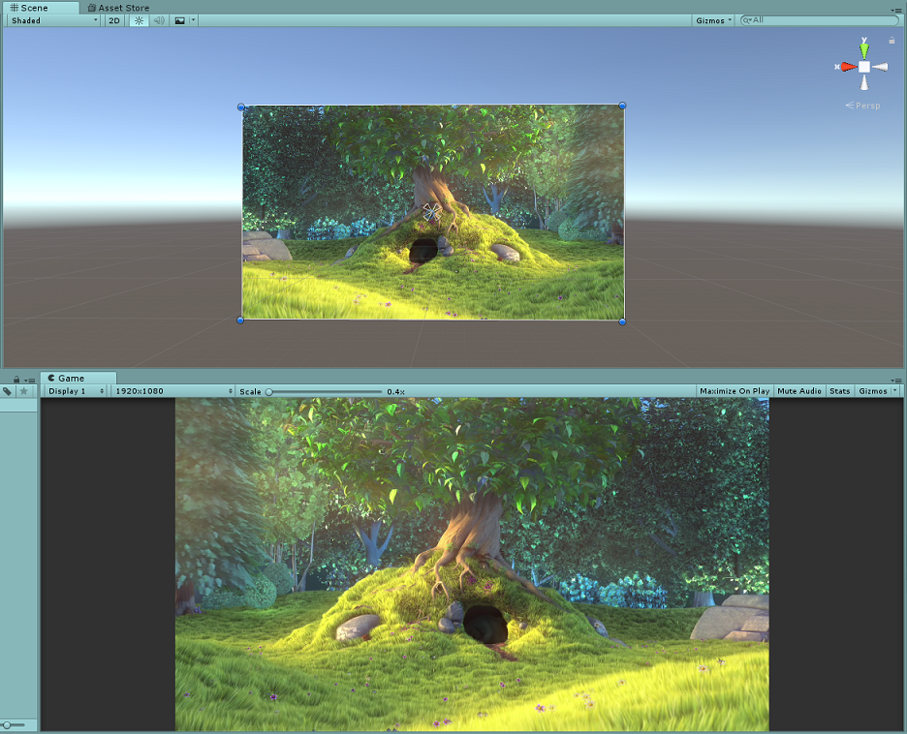
Task: Expand the scene effects dropdown arrow
Action: coord(193,20)
